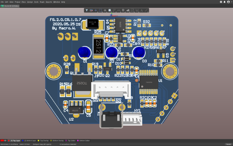Activate the interactive routing tool
Viewport: 233px width, 146px height.
pos(114,10)
